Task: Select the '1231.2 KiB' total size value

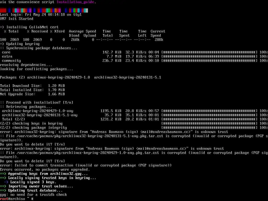Action: coord(111,119)
